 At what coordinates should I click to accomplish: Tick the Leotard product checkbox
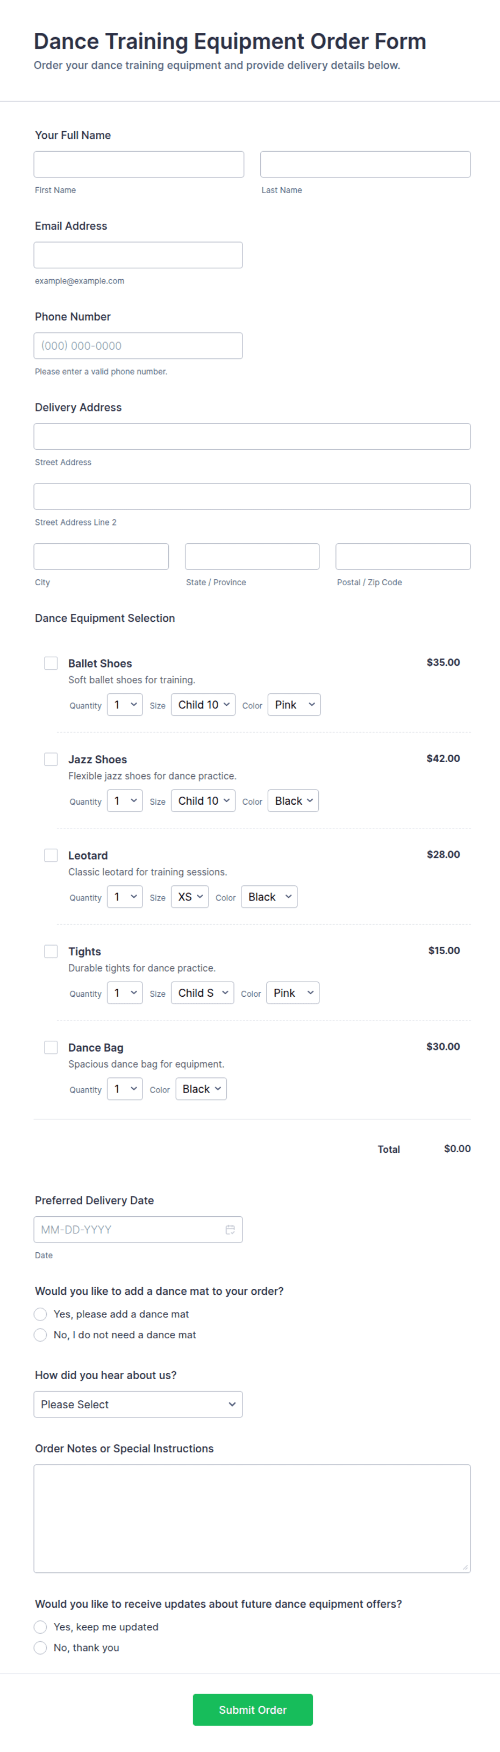tap(51, 855)
